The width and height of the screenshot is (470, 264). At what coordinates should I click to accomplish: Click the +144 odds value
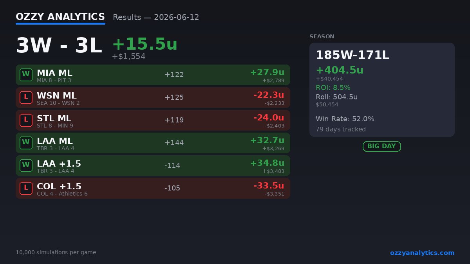[x=174, y=143]
